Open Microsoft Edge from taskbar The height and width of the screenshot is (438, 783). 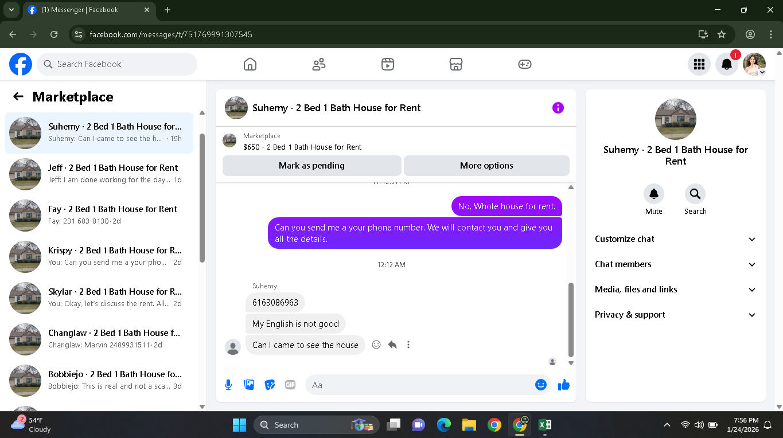[444, 425]
